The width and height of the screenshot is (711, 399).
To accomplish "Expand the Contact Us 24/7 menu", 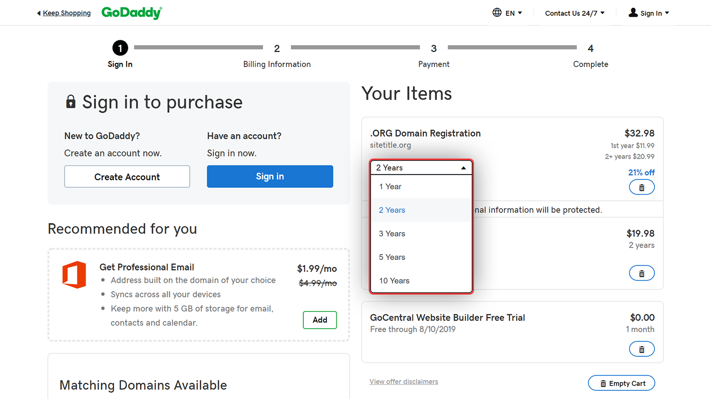I will [574, 13].
